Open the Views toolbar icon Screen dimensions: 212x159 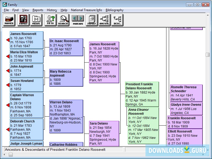36,20
